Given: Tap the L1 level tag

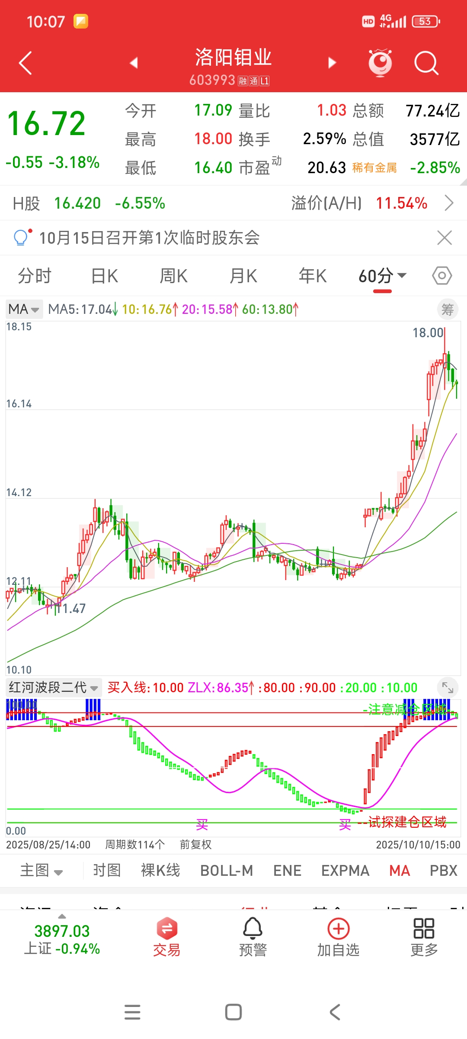Looking at the screenshot, I should point(264,81).
